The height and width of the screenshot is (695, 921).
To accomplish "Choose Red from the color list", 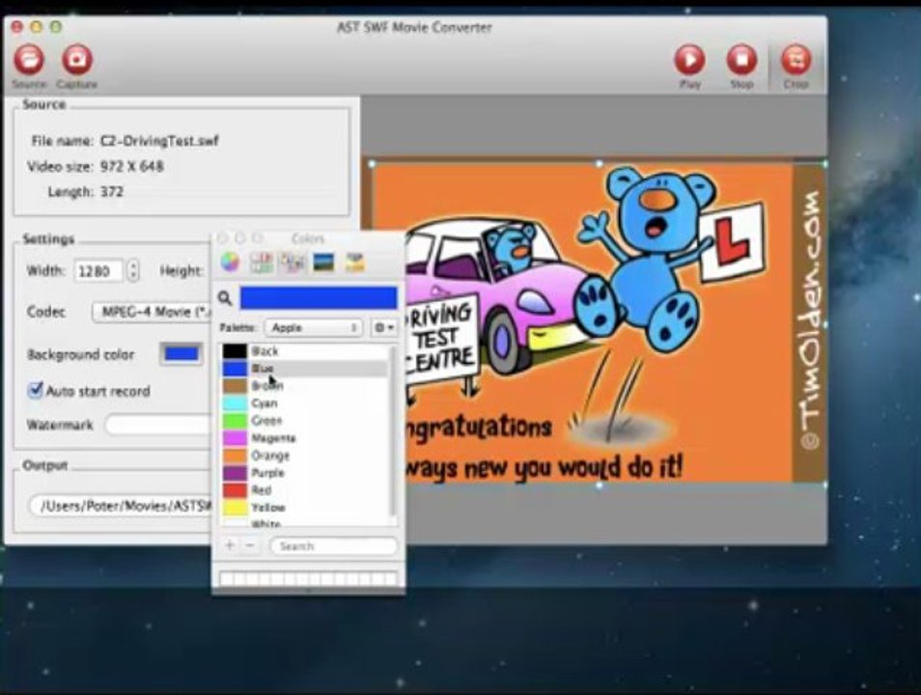I will (304, 490).
